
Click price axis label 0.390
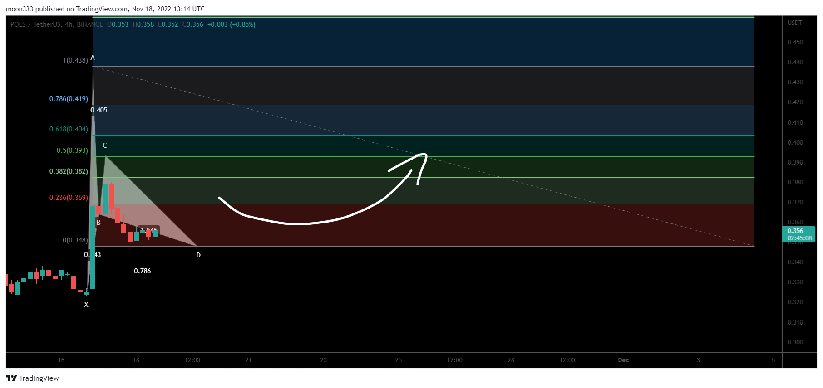click(795, 162)
